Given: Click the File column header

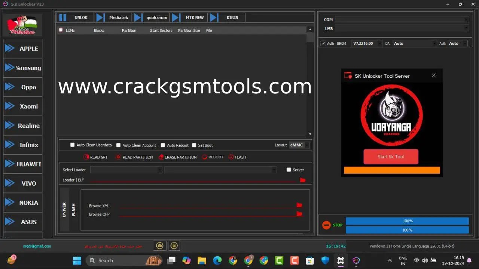Looking at the screenshot, I should (x=209, y=31).
